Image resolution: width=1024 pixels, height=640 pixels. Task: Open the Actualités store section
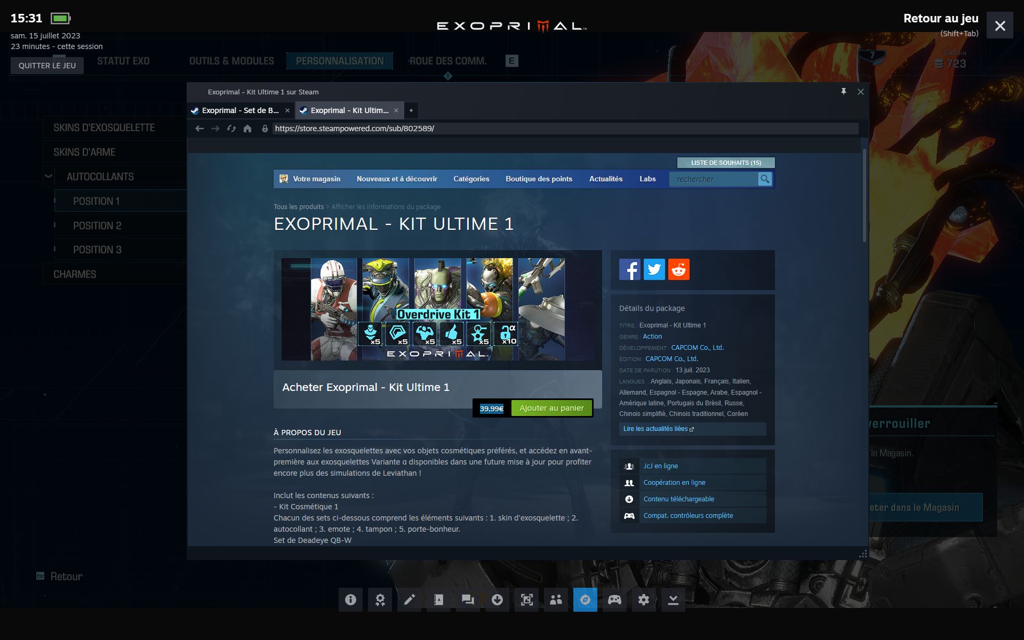point(605,179)
